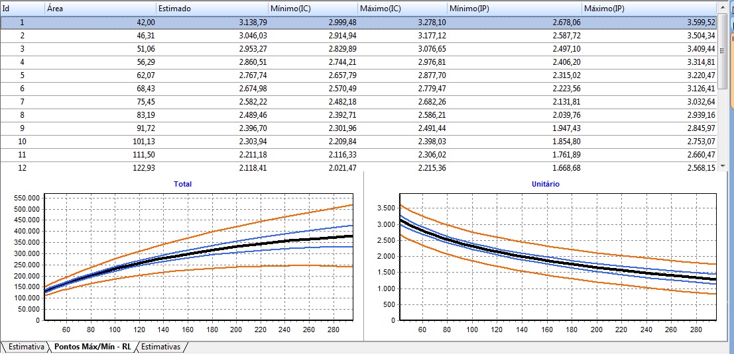The height and width of the screenshot is (354, 734).
Task: Click the Mínimo(IC) column header
Action: tap(313, 9)
